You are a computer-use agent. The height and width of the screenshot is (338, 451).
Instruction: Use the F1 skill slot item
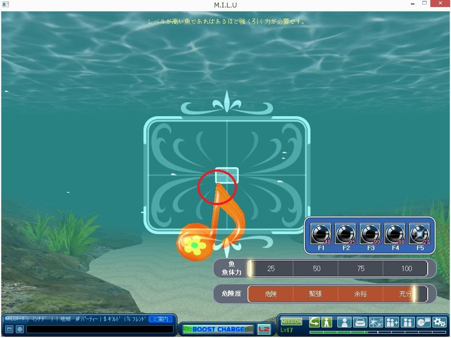(x=321, y=234)
